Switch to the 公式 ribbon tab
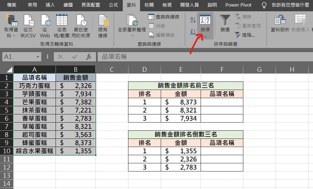Viewport: 313px width, 189px height. 113,5
